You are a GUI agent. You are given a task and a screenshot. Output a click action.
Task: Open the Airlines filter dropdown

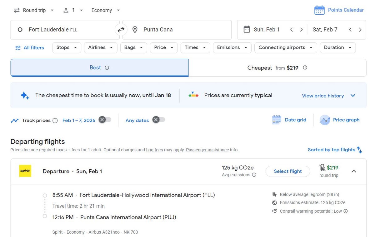[100, 47]
